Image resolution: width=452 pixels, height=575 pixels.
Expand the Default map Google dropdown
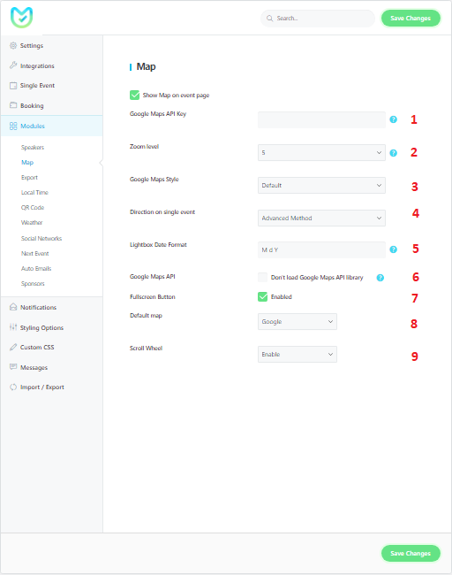pyautogui.click(x=298, y=322)
